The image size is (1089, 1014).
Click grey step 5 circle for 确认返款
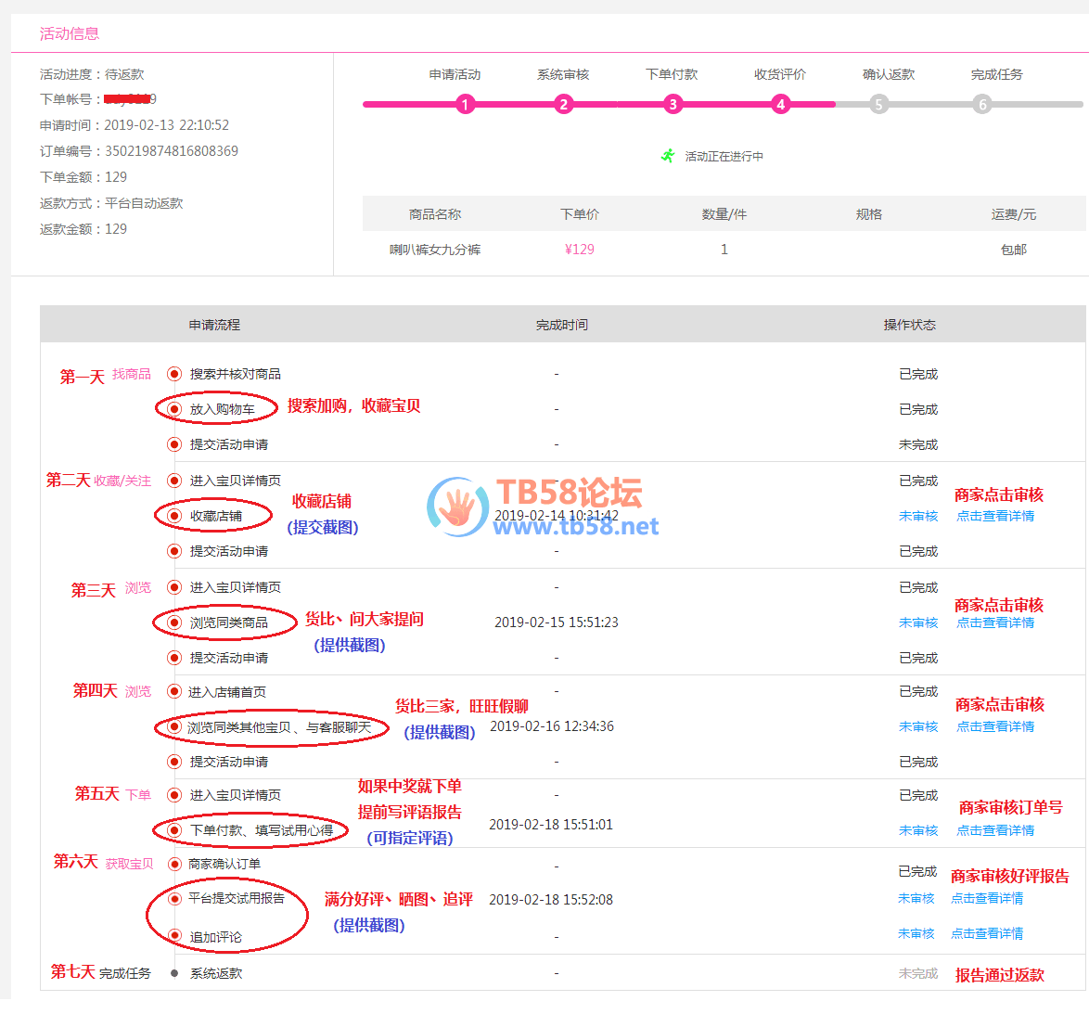[878, 105]
